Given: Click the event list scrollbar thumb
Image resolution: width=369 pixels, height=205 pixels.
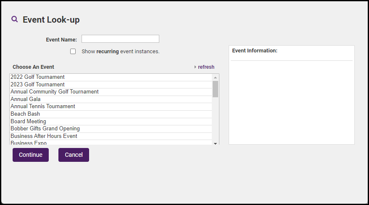Looking at the screenshot, I should pyautogui.click(x=215, y=89).
